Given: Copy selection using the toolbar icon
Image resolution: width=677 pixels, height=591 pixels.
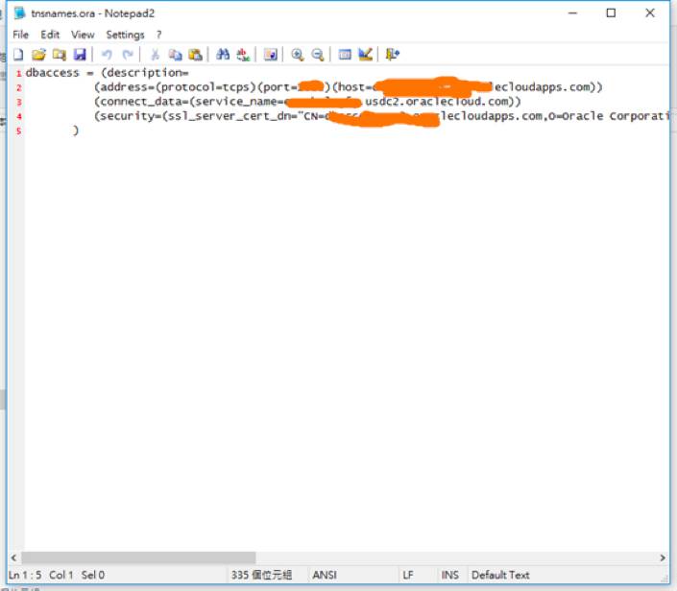Looking at the screenshot, I should tap(175, 55).
